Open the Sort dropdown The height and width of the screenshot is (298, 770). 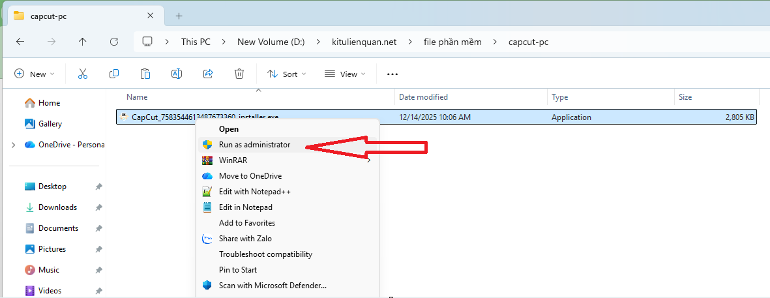coord(287,74)
